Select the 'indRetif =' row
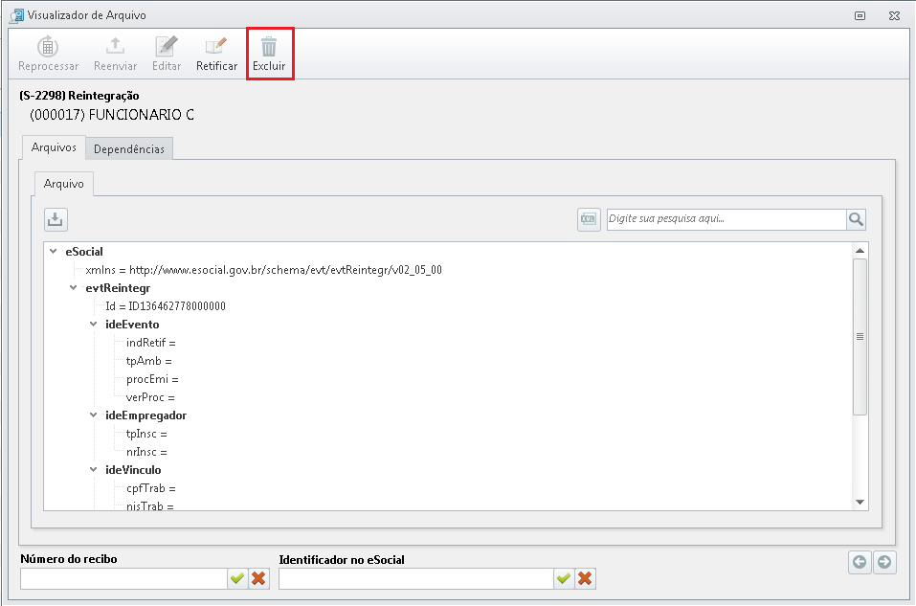 pyautogui.click(x=150, y=343)
